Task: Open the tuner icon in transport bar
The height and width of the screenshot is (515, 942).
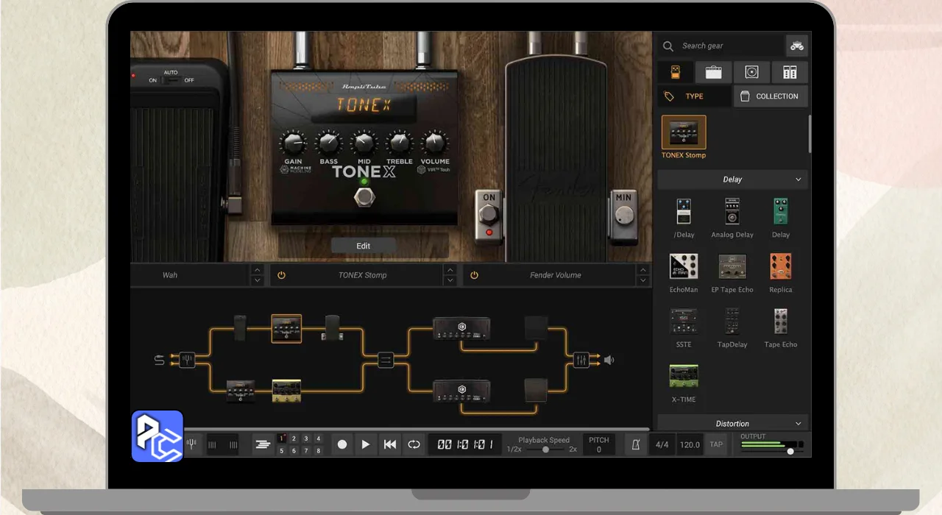Action: click(191, 444)
